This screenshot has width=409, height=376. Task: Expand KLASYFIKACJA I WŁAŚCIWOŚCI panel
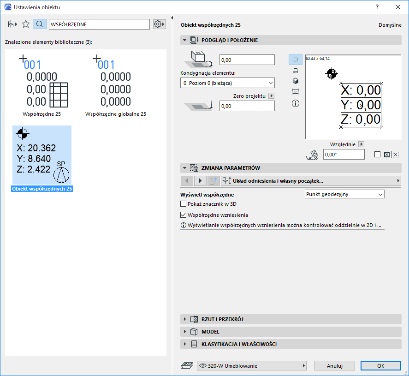pyautogui.click(x=185, y=344)
